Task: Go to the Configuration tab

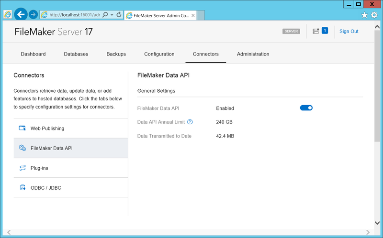Action: click(x=159, y=54)
